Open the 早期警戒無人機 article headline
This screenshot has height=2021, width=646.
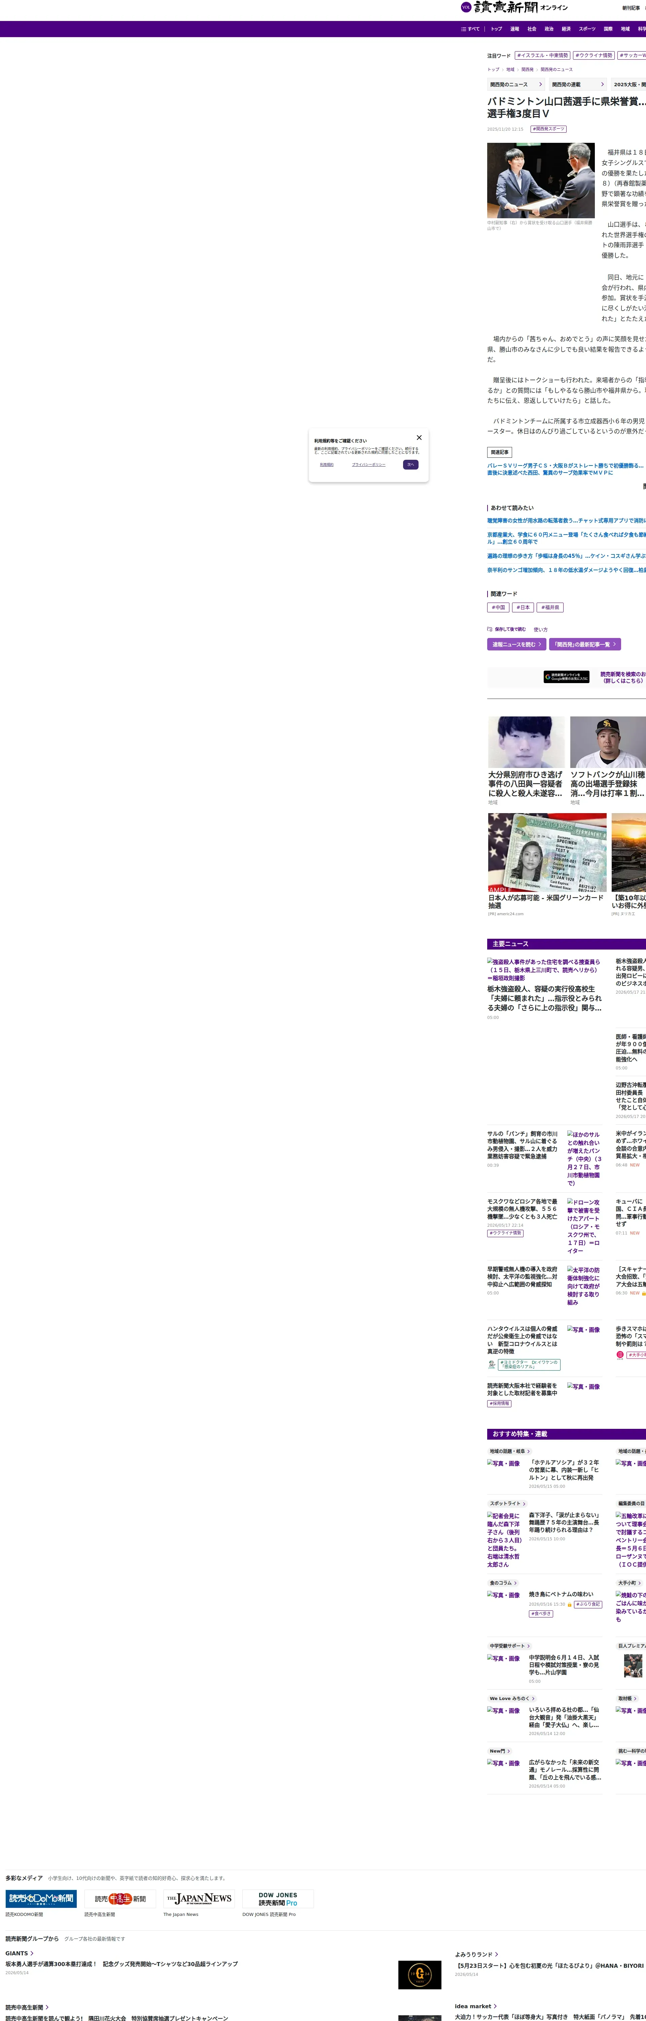click(x=523, y=1277)
